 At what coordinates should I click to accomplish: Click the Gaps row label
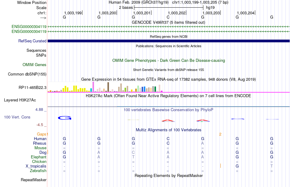tap(42, 134)
